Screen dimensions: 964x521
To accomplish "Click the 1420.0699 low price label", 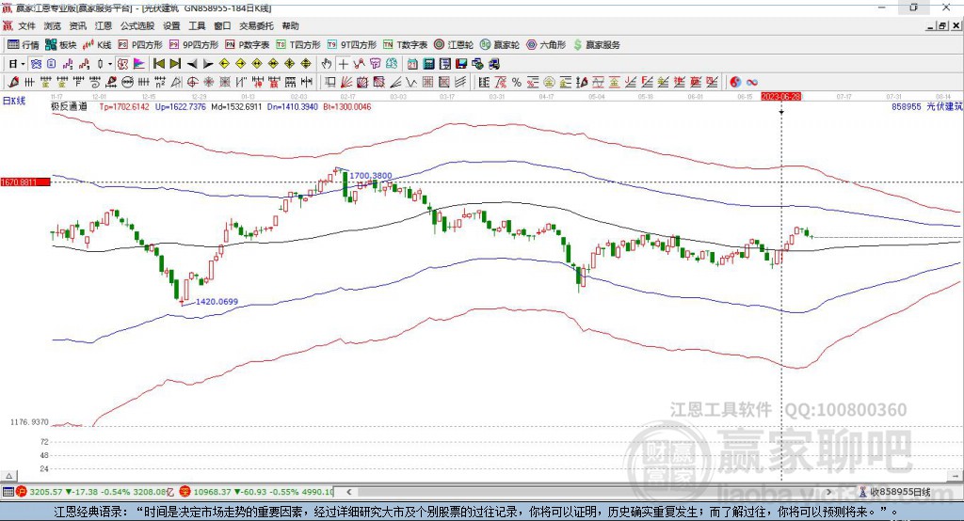I will 217,302.
